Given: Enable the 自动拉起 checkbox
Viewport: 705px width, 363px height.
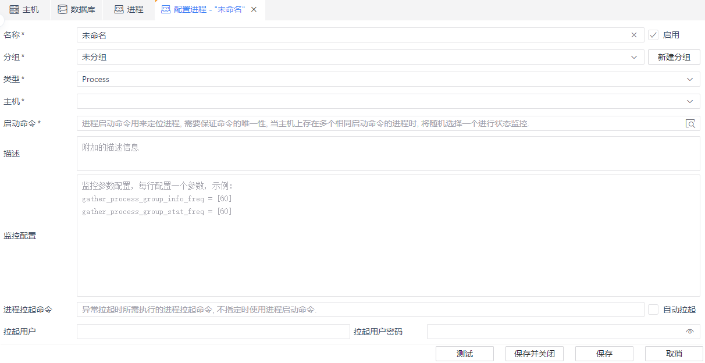Looking at the screenshot, I should [x=653, y=309].
